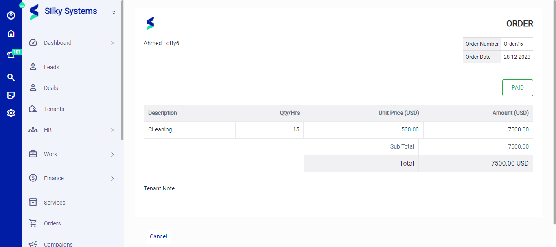The height and width of the screenshot is (247, 556).
Task: Click the Services box icon
Action: [x=33, y=202]
